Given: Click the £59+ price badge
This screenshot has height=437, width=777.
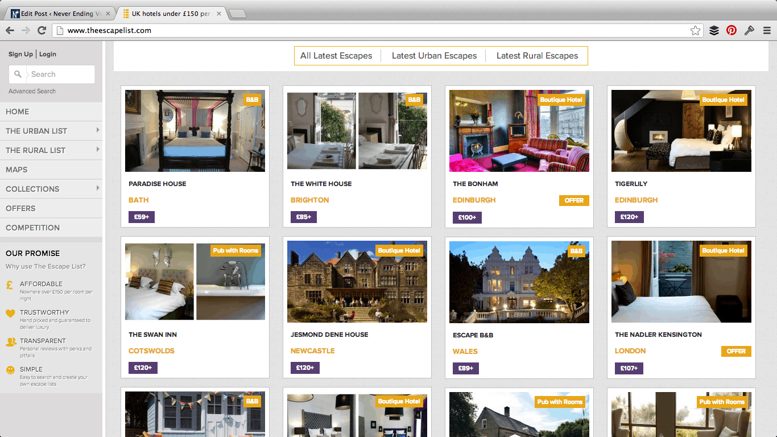Looking at the screenshot, I should (142, 217).
